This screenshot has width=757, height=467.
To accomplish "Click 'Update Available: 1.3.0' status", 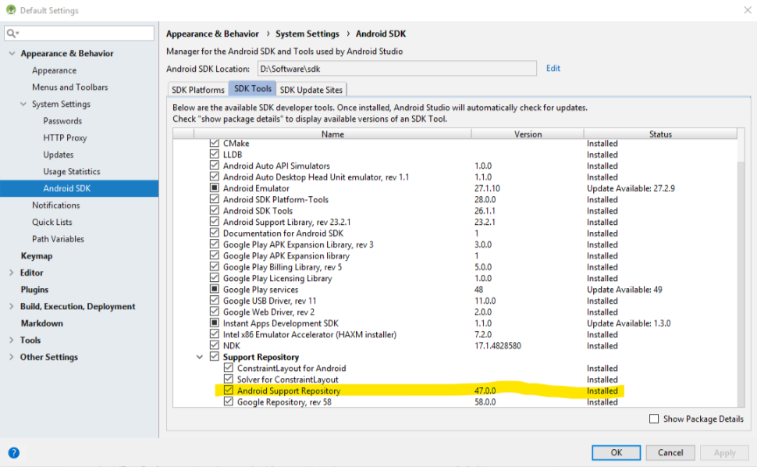I will (x=628, y=323).
